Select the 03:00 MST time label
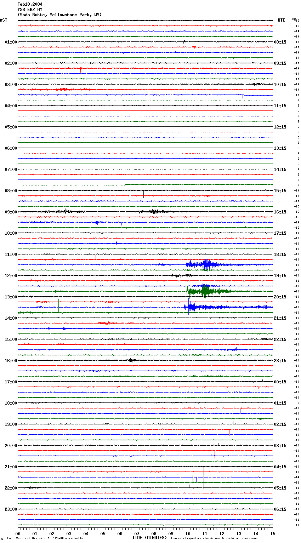The height and width of the screenshot is (543, 301). click(11, 85)
